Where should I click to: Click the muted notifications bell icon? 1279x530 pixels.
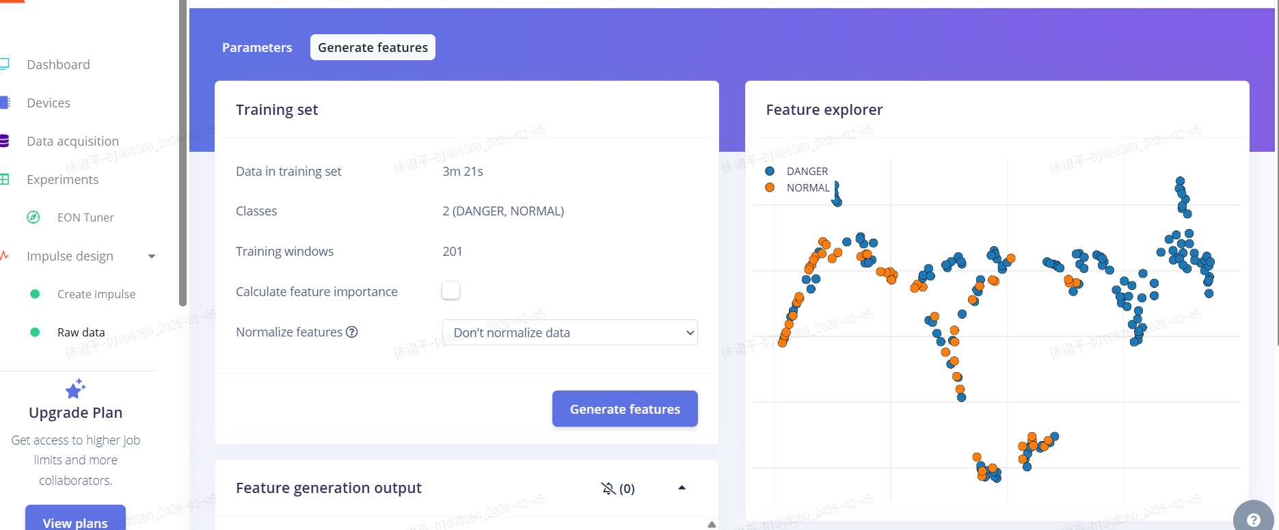coord(608,488)
